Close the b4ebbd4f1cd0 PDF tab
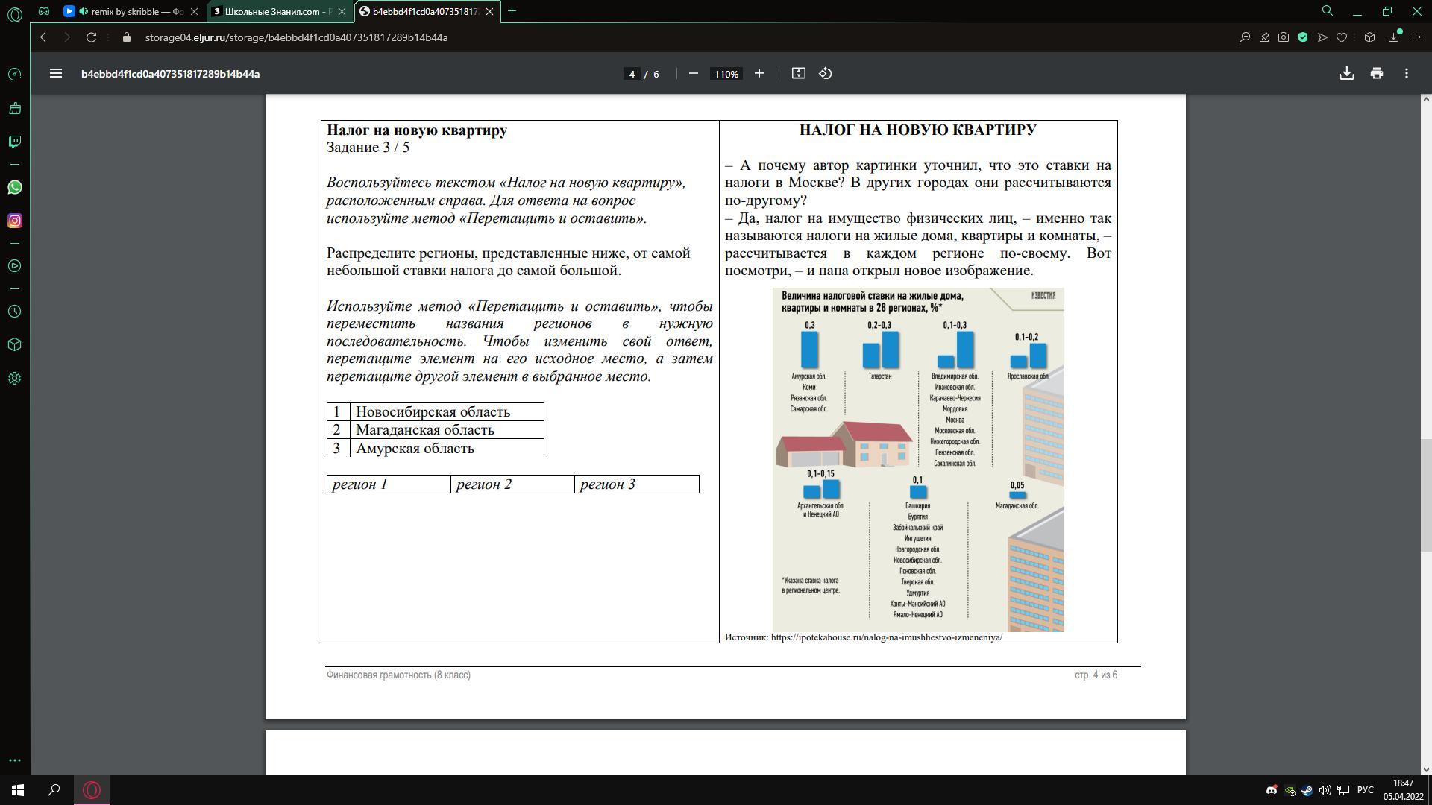This screenshot has width=1432, height=805. pyautogui.click(x=489, y=12)
